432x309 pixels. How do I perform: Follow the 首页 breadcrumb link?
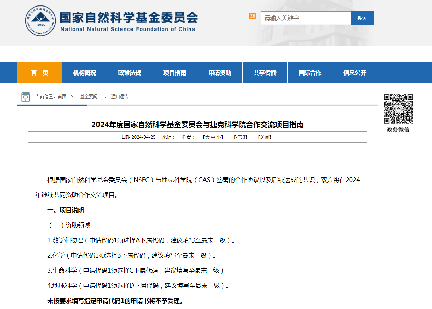point(62,97)
